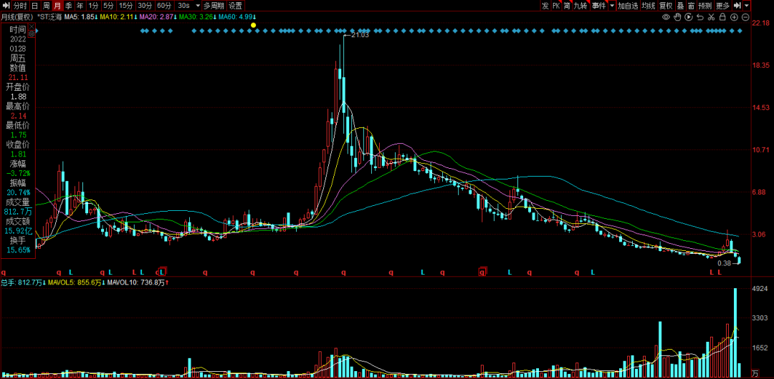Image resolution: width=774 pixels, height=379 pixels.
Task: Switch to the 日 daily chart
Action: point(34,6)
